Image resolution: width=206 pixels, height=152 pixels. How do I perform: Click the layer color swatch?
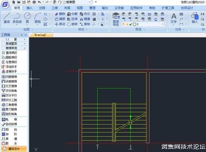pyautogui.click(x=134, y=24)
